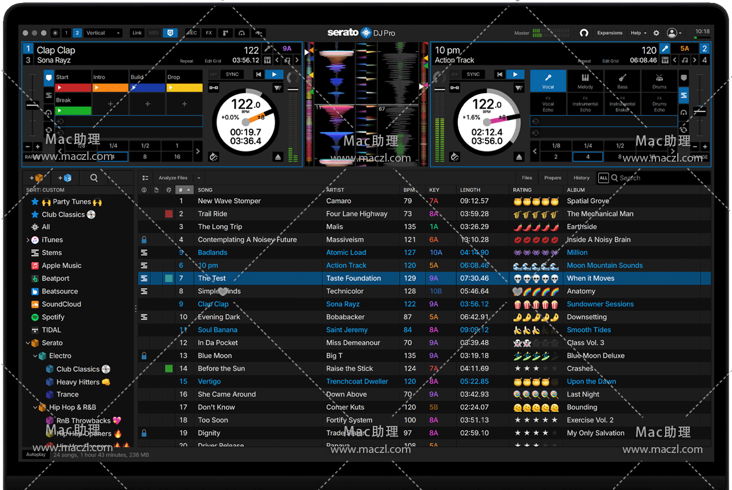The width and height of the screenshot is (732, 490).
Task: Open the Beatport library source
Action: pyautogui.click(x=55, y=279)
